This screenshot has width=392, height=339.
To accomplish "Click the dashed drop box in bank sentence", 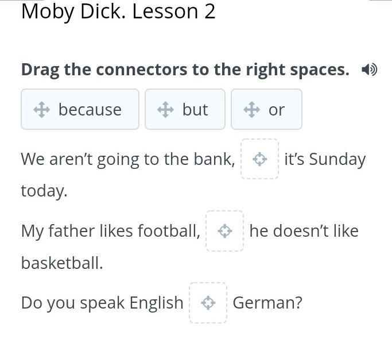I will point(260,159).
